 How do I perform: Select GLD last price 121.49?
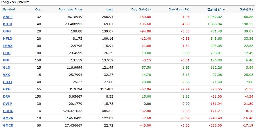click(108, 68)
